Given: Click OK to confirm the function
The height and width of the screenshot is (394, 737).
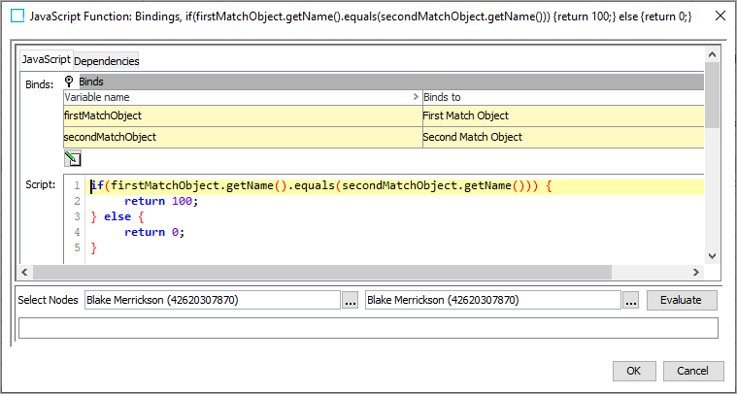Looking at the screenshot, I should 634,371.
